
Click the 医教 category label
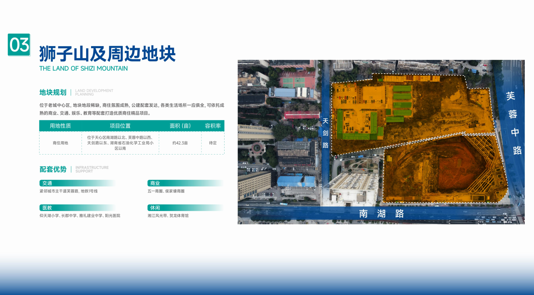click(47, 208)
